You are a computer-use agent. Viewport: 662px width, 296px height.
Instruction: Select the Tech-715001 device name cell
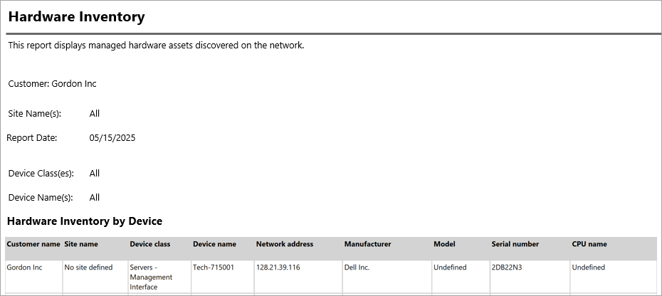tap(214, 268)
